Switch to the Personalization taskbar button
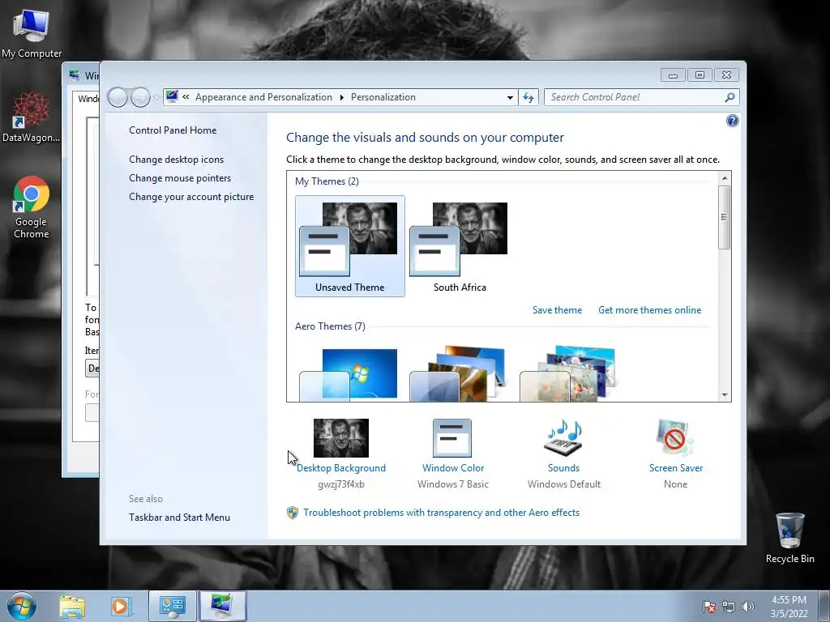 point(222,606)
